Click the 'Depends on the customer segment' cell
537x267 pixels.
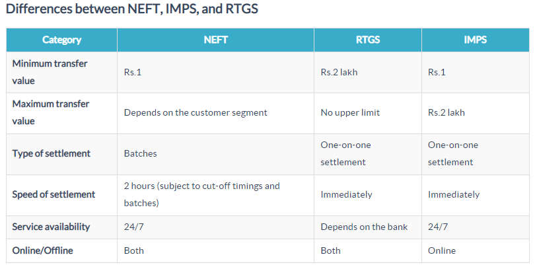[x=196, y=112]
